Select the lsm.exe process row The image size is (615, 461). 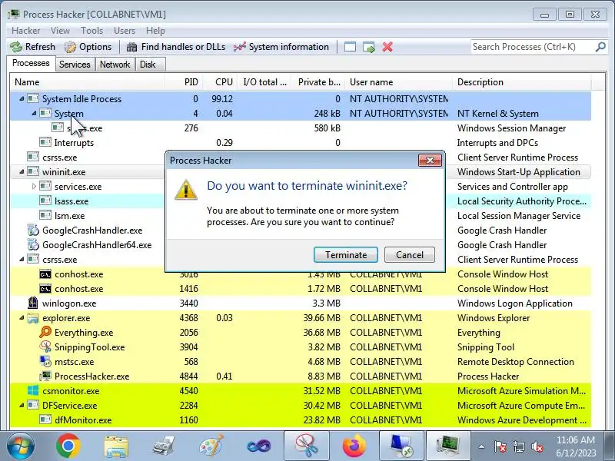300,216
